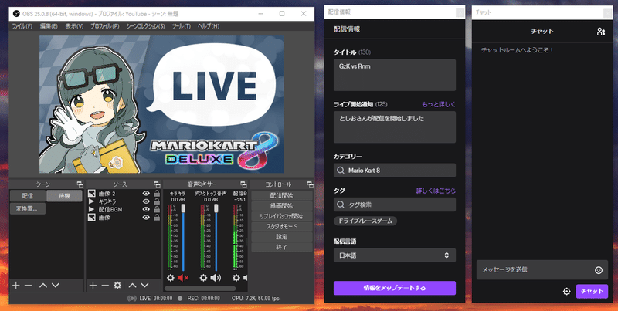The width and height of the screenshot is (618, 311).
Task: Move scene up in シーン panel
Action: (43, 286)
